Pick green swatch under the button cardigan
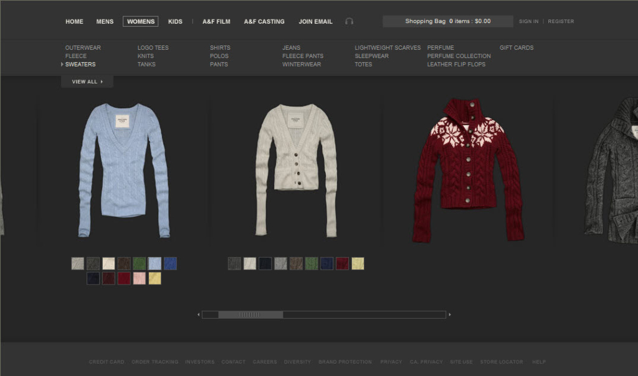Viewport: 638px width, 376px height. point(312,263)
